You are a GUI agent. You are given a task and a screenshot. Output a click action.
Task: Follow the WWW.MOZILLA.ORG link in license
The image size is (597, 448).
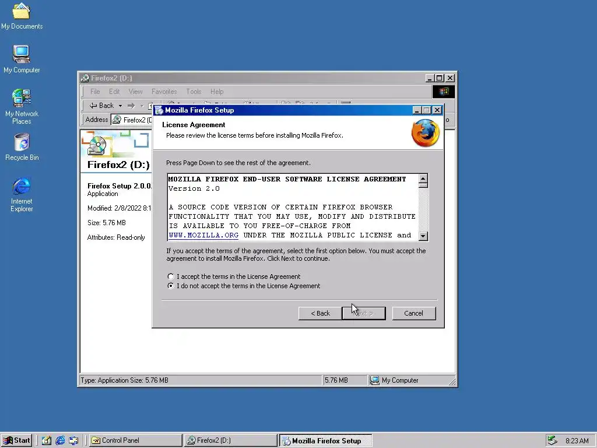click(x=203, y=235)
